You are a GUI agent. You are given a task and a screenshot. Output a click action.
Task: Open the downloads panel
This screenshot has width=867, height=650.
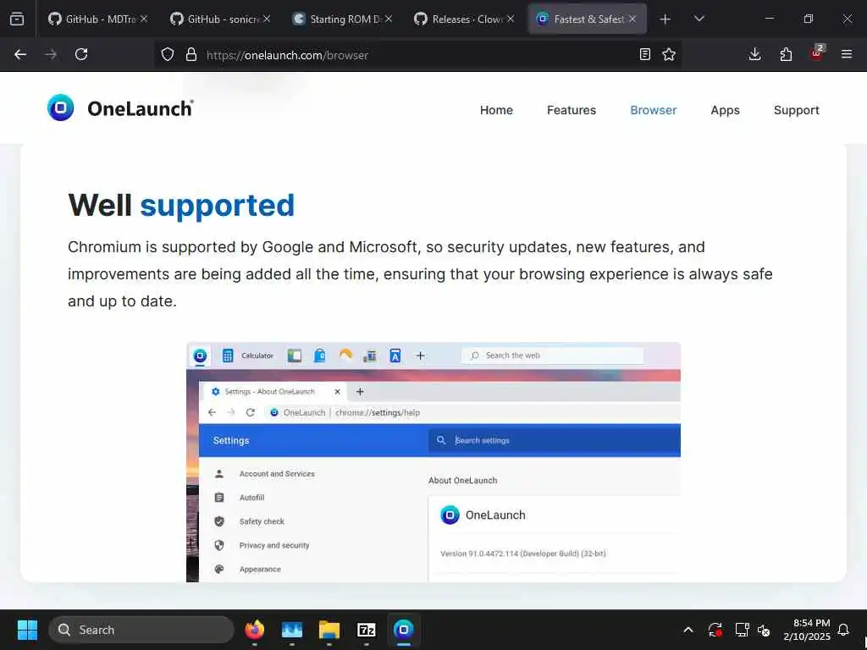pyautogui.click(x=754, y=54)
